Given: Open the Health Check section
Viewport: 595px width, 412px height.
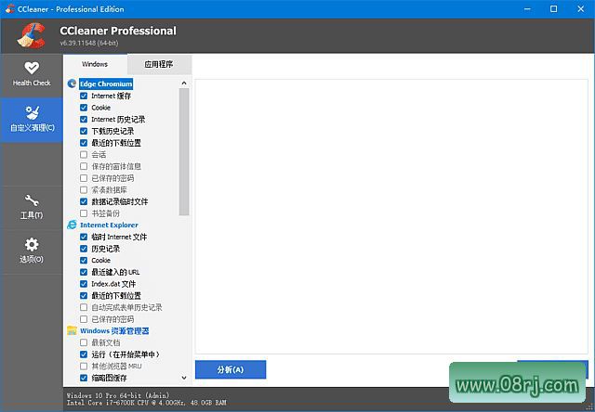Looking at the screenshot, I should point(32,75).
